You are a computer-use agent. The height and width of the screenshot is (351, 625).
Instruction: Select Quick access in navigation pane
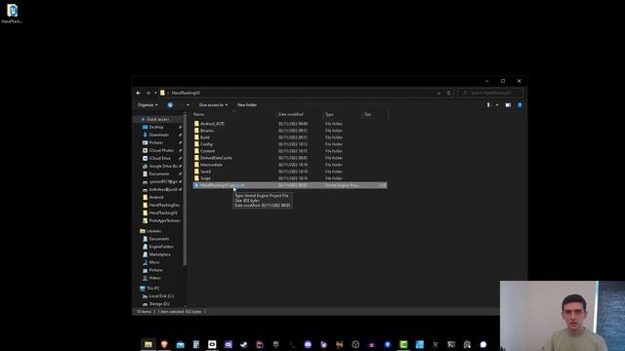pos(157,119)
